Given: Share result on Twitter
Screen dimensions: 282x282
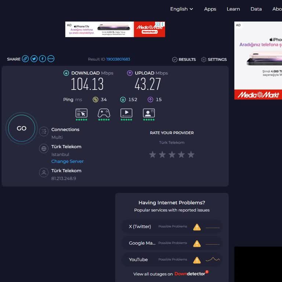Looking at the screenshot, I should [34, 59].
